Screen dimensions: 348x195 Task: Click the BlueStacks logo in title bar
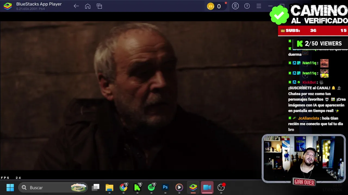pyautogui.click(x=8, y=6)
